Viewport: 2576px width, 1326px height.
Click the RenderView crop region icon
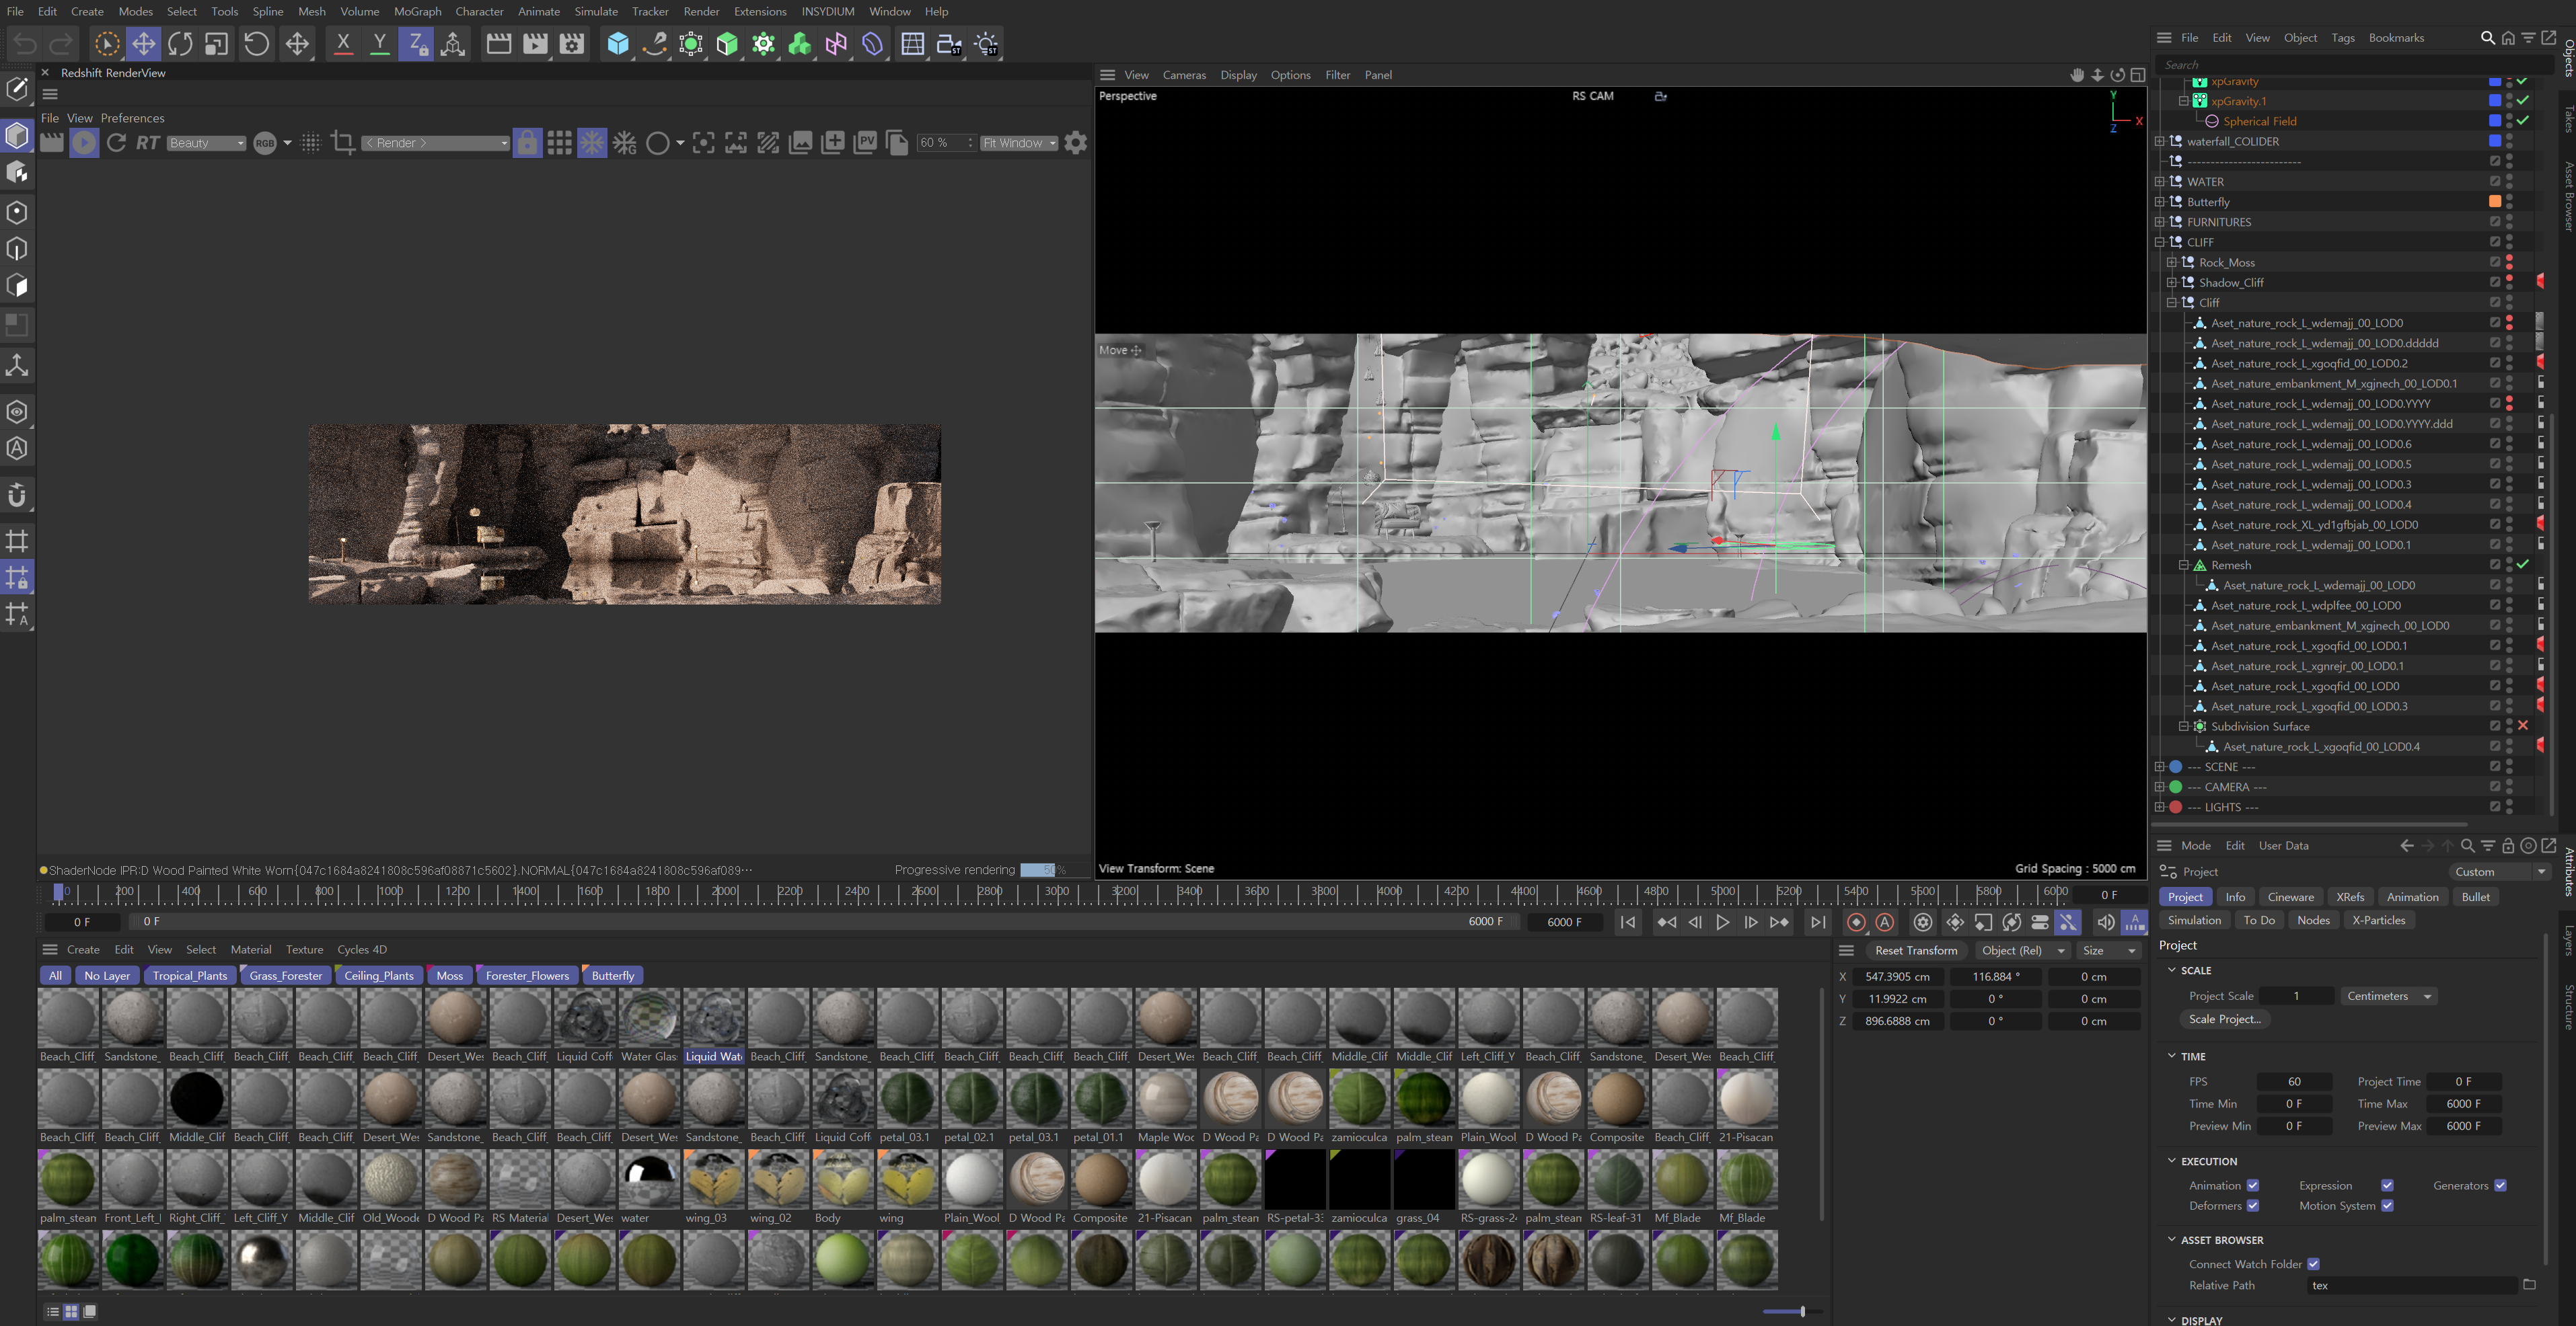(x=343, y=143)
